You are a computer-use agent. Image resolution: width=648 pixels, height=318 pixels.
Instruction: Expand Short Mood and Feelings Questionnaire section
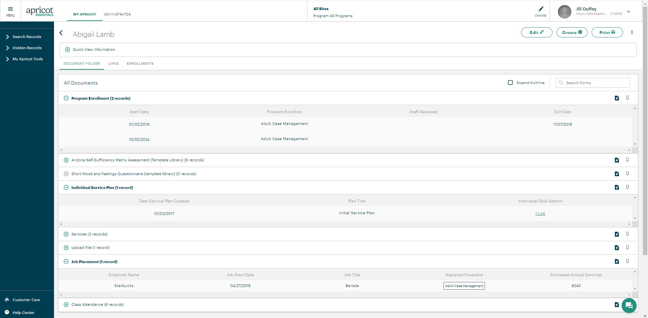click(66, 174)
